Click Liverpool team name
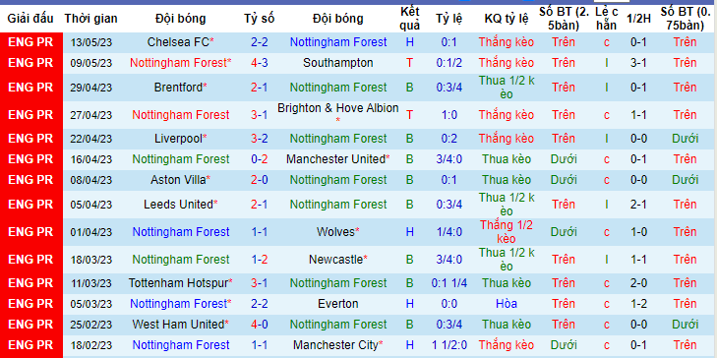Viewport: 717px width, 358px height. [181, 138]
